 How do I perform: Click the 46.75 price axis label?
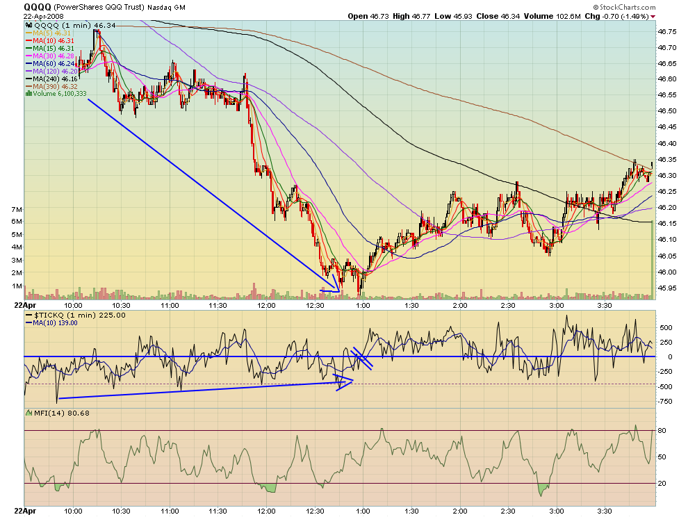[x=667, y=31]
